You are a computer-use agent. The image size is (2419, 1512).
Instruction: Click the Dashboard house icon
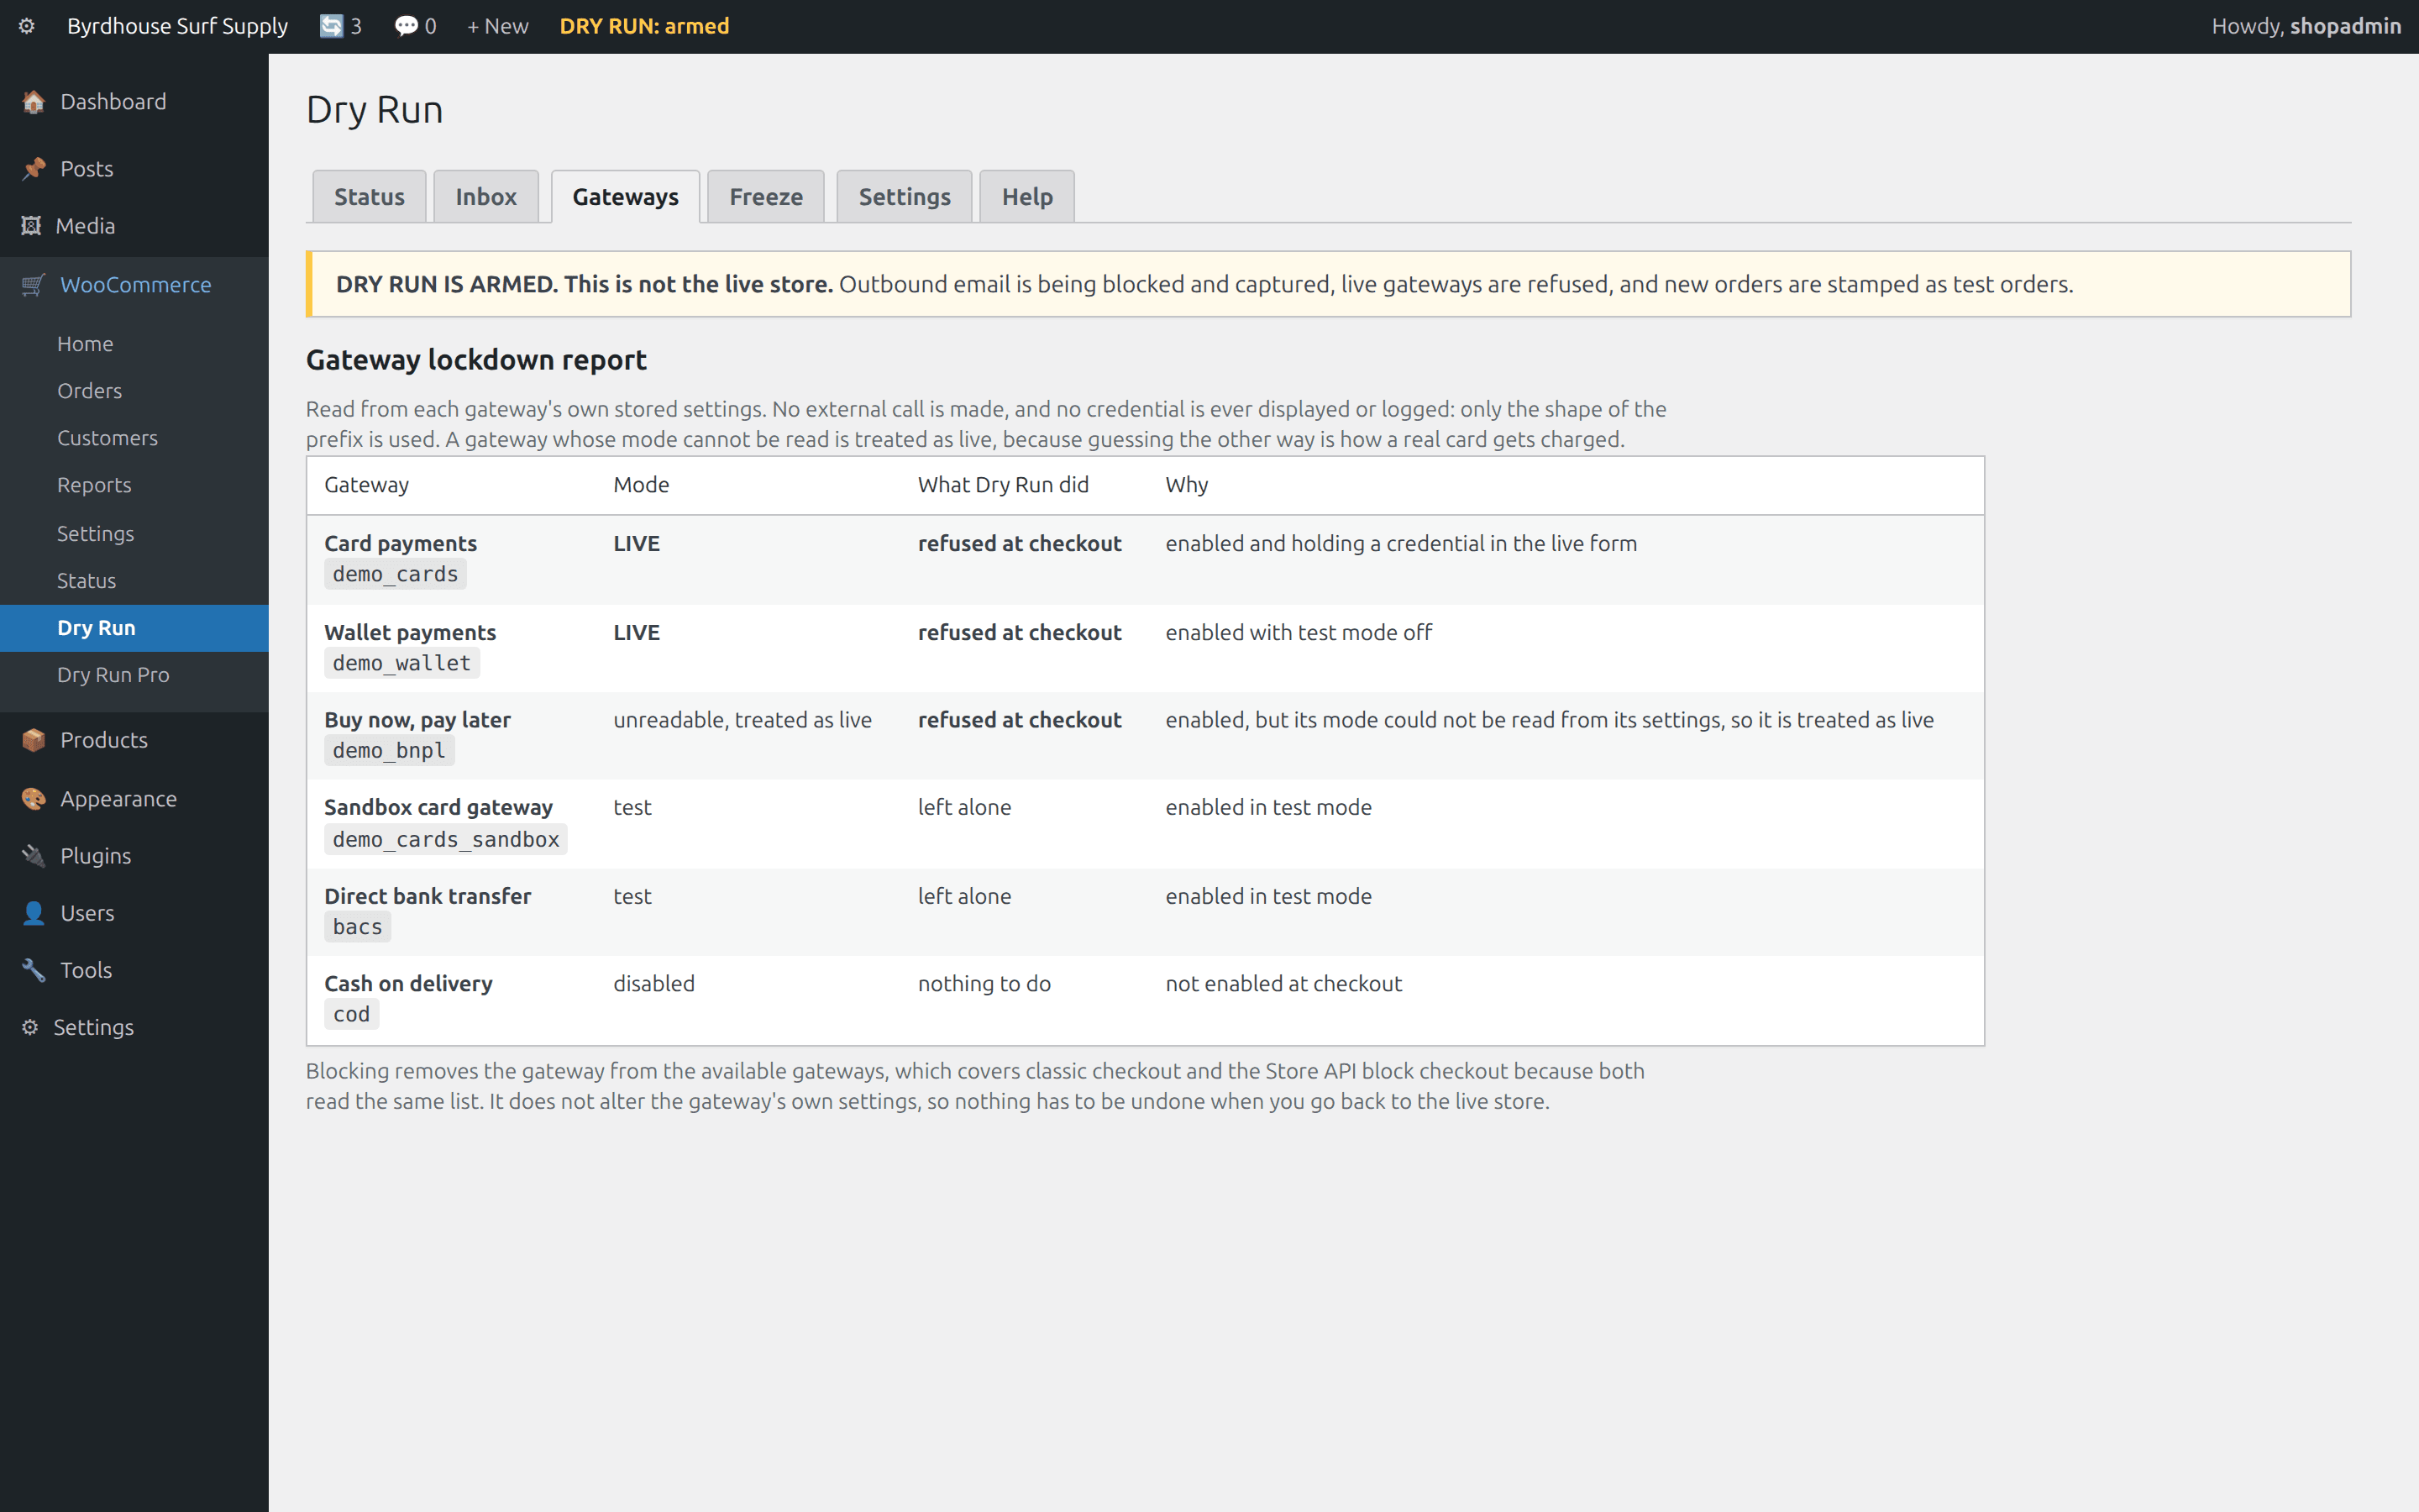33,102
